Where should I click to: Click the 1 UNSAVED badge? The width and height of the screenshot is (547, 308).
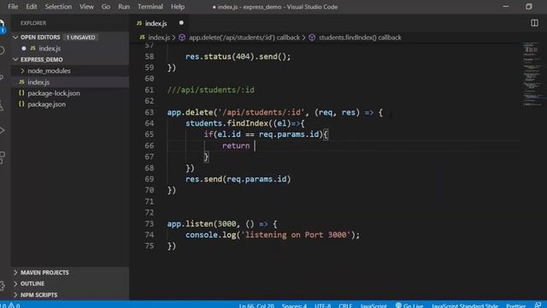pyautogui.click(x=80, y=37)
